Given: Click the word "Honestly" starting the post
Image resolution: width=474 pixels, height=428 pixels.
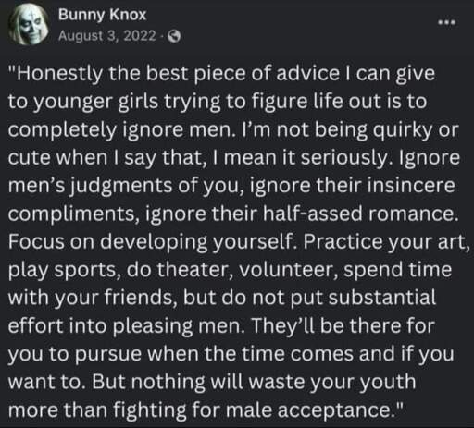Looking at the screenshot, I should (x=56, y=74).
